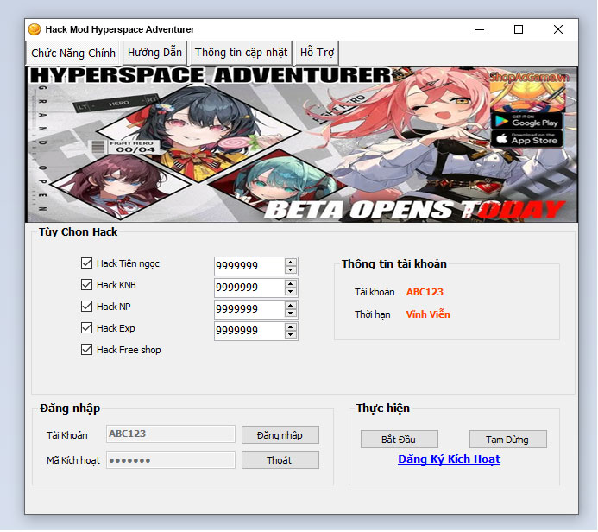Click the app coin icon in title bar
Viewport: 598px width, 532px height.
35,29
